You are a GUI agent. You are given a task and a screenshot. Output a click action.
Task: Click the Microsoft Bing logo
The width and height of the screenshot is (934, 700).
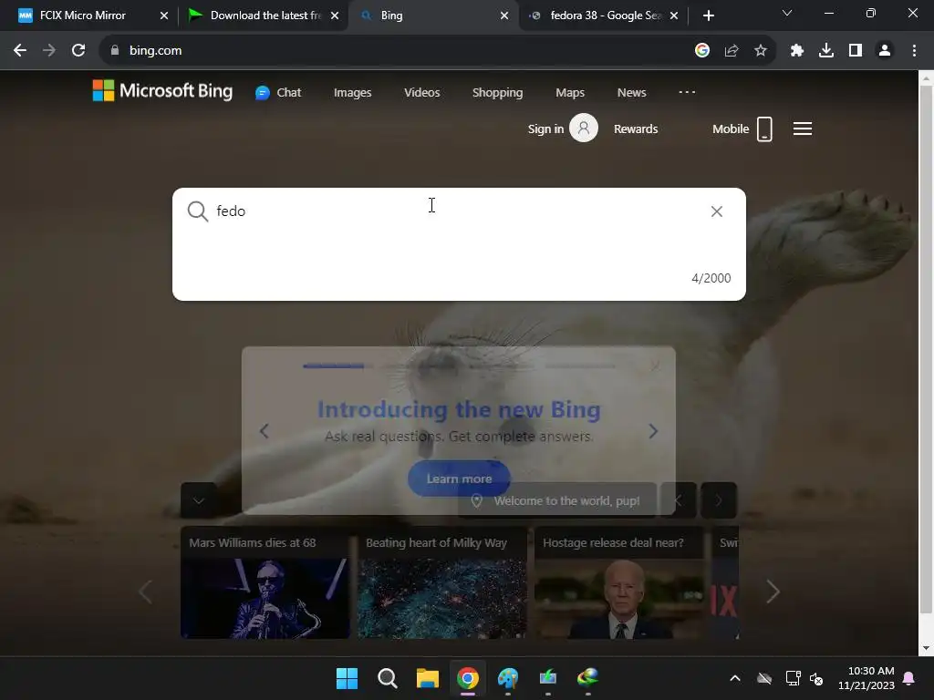click(162, 90)
